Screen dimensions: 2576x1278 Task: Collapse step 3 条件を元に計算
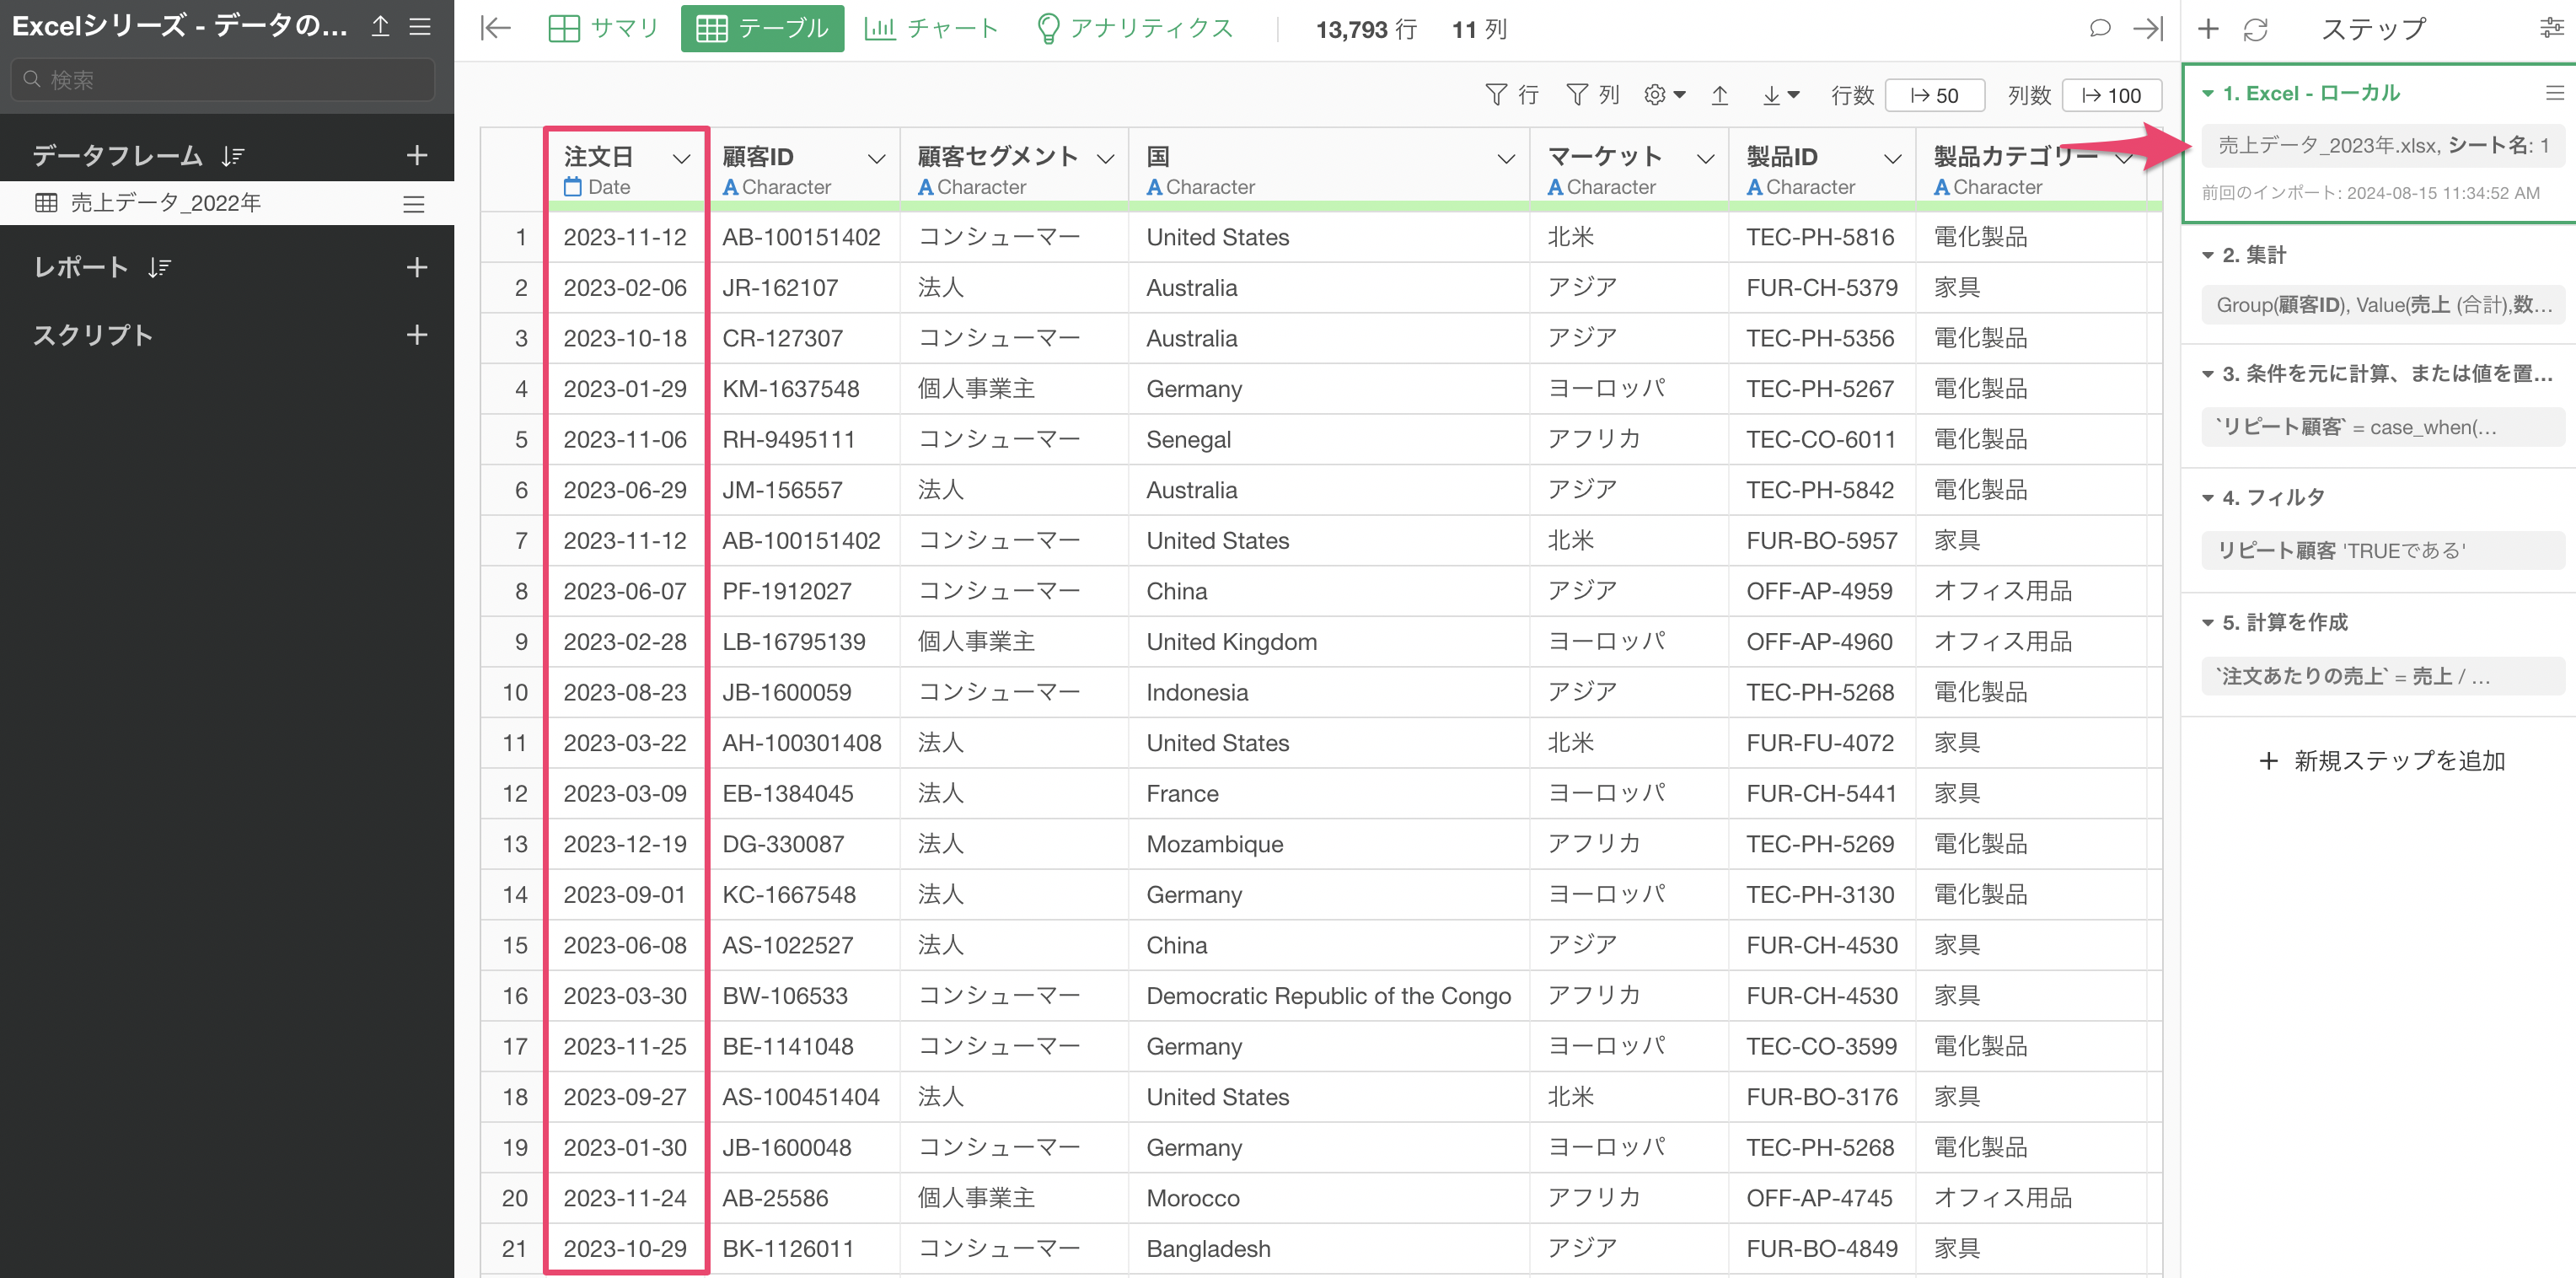click(2207, 375)
